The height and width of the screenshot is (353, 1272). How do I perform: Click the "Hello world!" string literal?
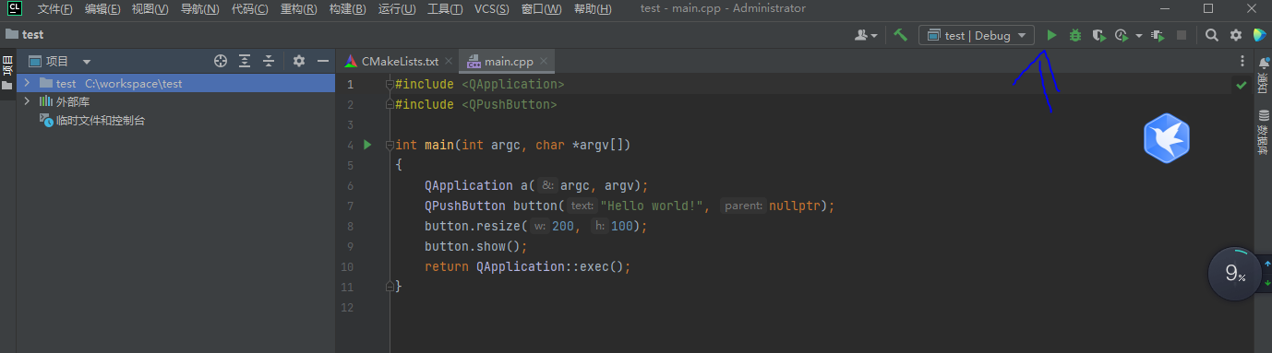point(653,206)
